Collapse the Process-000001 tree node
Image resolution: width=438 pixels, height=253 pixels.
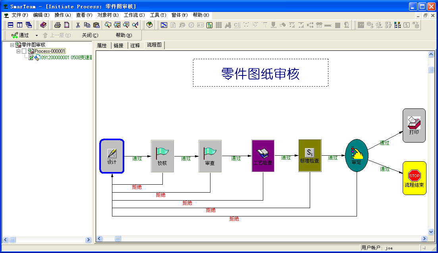click(x=19, y=51)
